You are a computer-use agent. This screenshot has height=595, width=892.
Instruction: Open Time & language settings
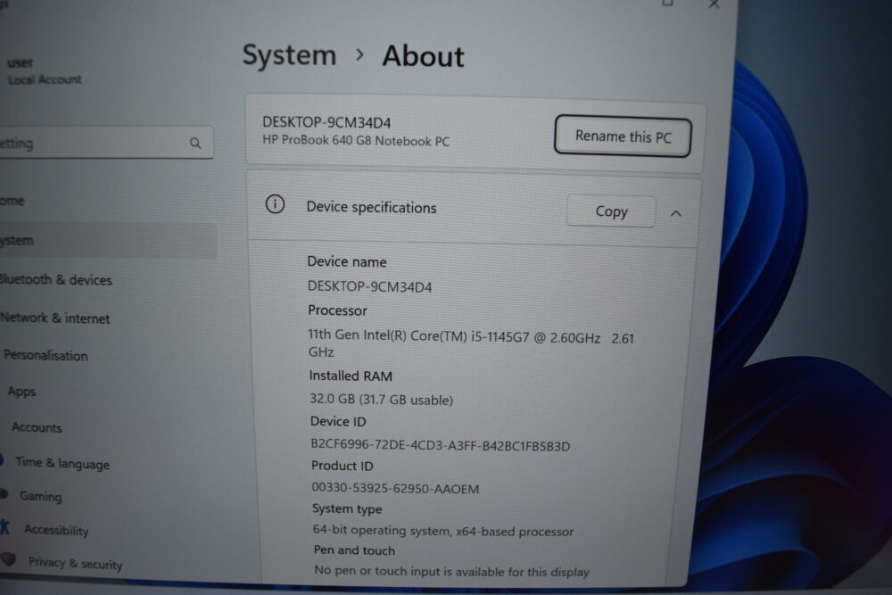(62, 463)
